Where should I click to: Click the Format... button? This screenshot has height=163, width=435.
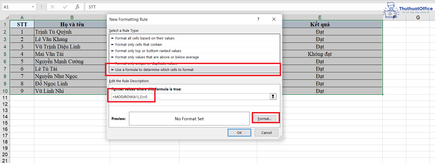264,119
